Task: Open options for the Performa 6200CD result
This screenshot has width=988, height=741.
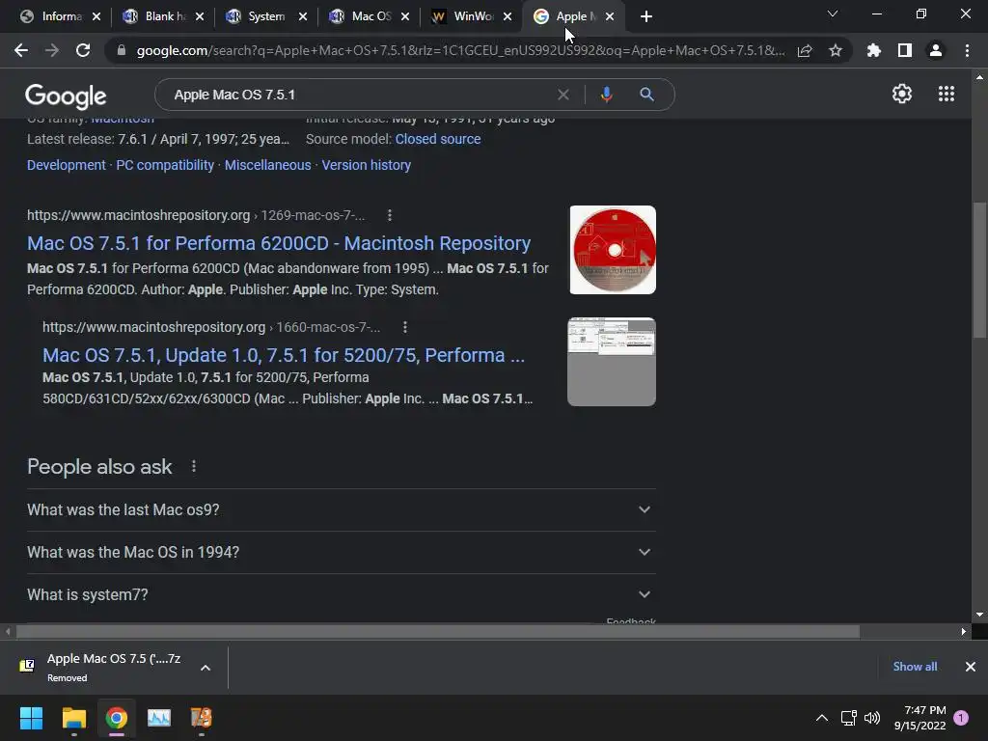Action: click(x=390, y=215)
